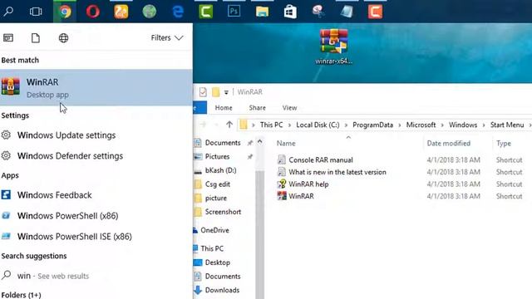This screenshot has width=532, height=299.
Task: Launch Photoshop from the taskbar
Action: (x=234, y=12)
